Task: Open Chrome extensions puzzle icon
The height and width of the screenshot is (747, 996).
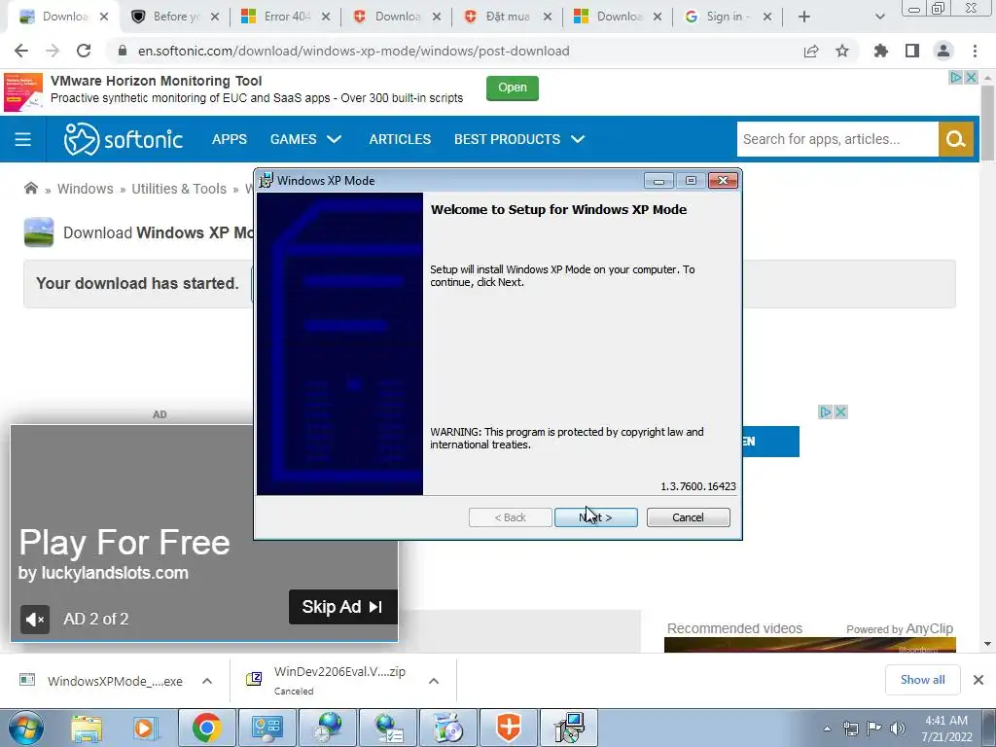Action: point(881,51)
